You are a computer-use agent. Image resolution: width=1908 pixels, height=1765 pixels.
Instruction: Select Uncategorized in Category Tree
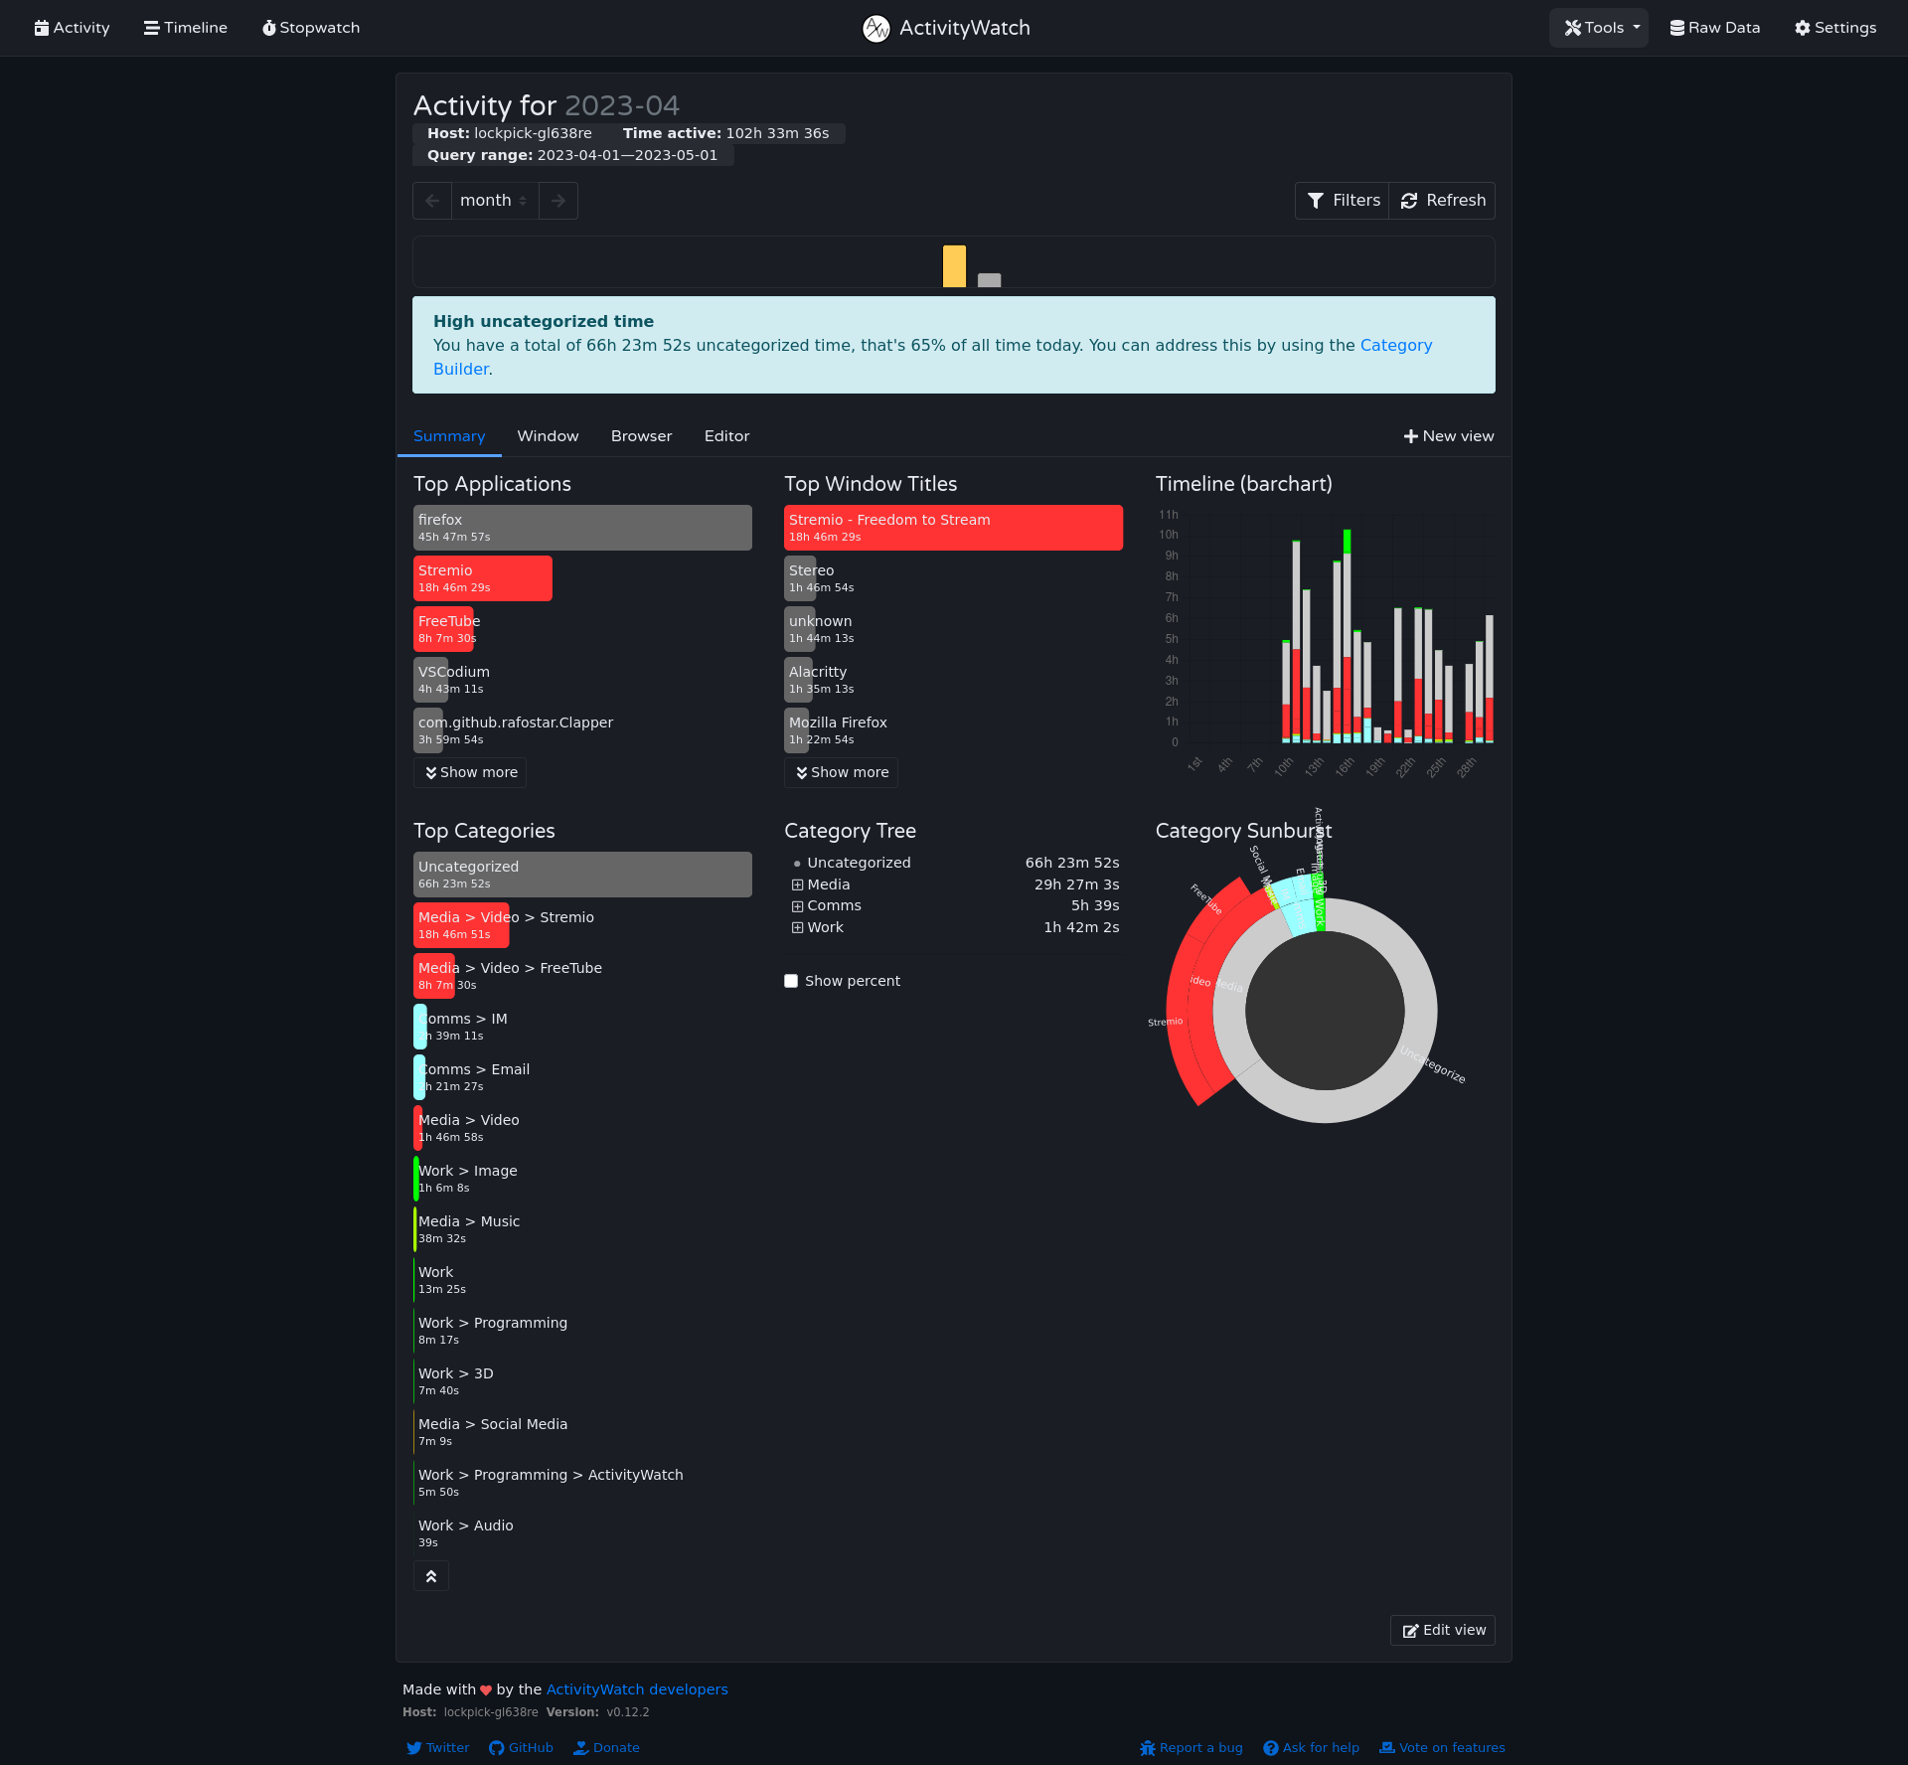point(859,863)
